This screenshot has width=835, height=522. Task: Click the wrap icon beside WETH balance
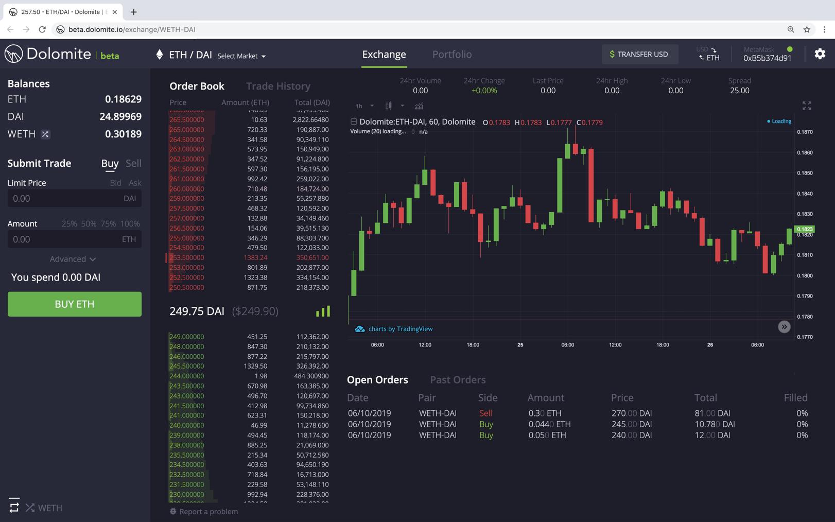(x=45, y=134)
